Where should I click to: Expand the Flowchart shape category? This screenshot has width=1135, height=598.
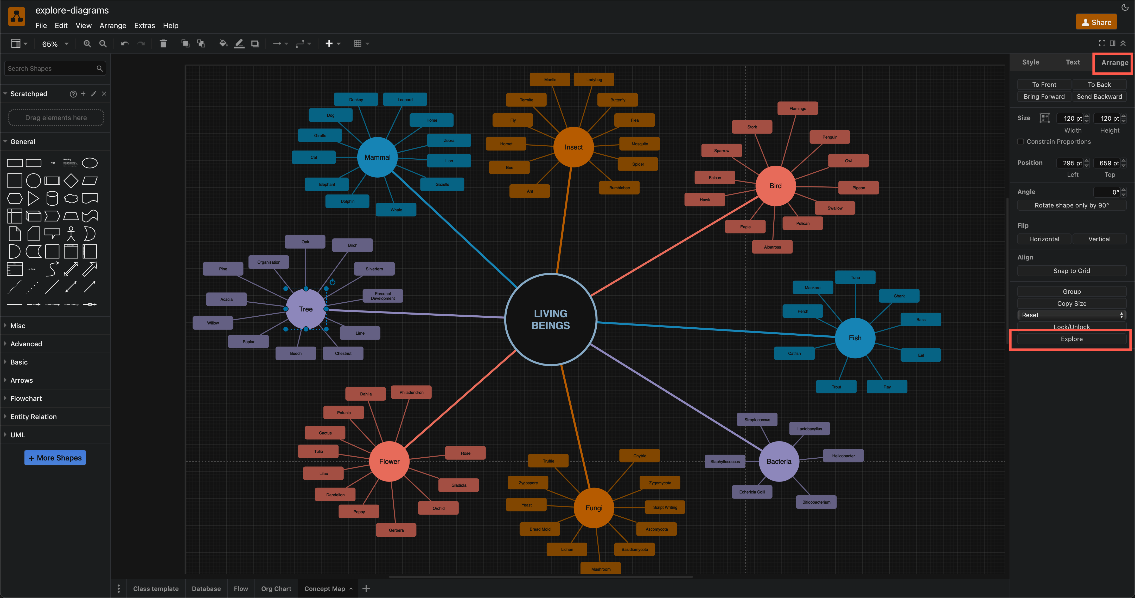click(x=26, y=398)
